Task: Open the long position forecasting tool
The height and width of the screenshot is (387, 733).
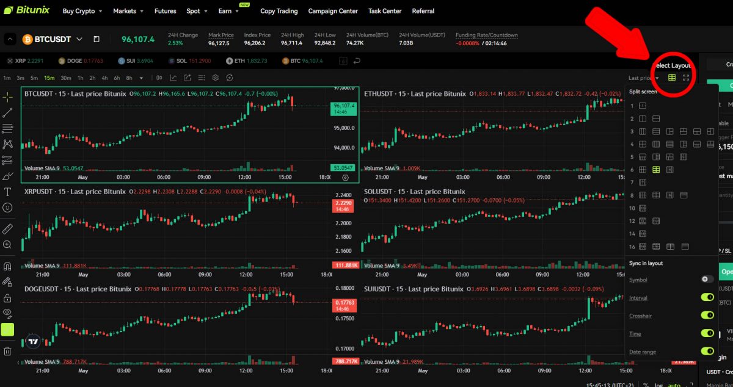Action: pyautogui.click(x=7, y=160)
